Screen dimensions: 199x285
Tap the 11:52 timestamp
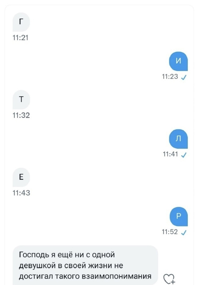[170, 232]
